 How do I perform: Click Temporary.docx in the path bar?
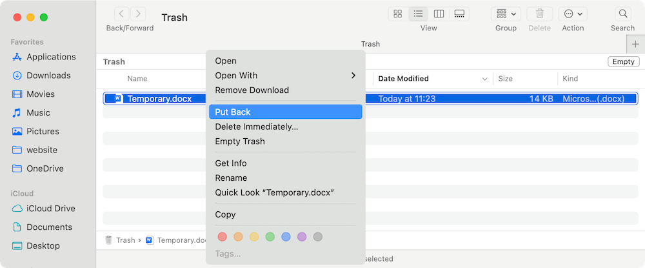pyautogui.click(x=177, y=240)
